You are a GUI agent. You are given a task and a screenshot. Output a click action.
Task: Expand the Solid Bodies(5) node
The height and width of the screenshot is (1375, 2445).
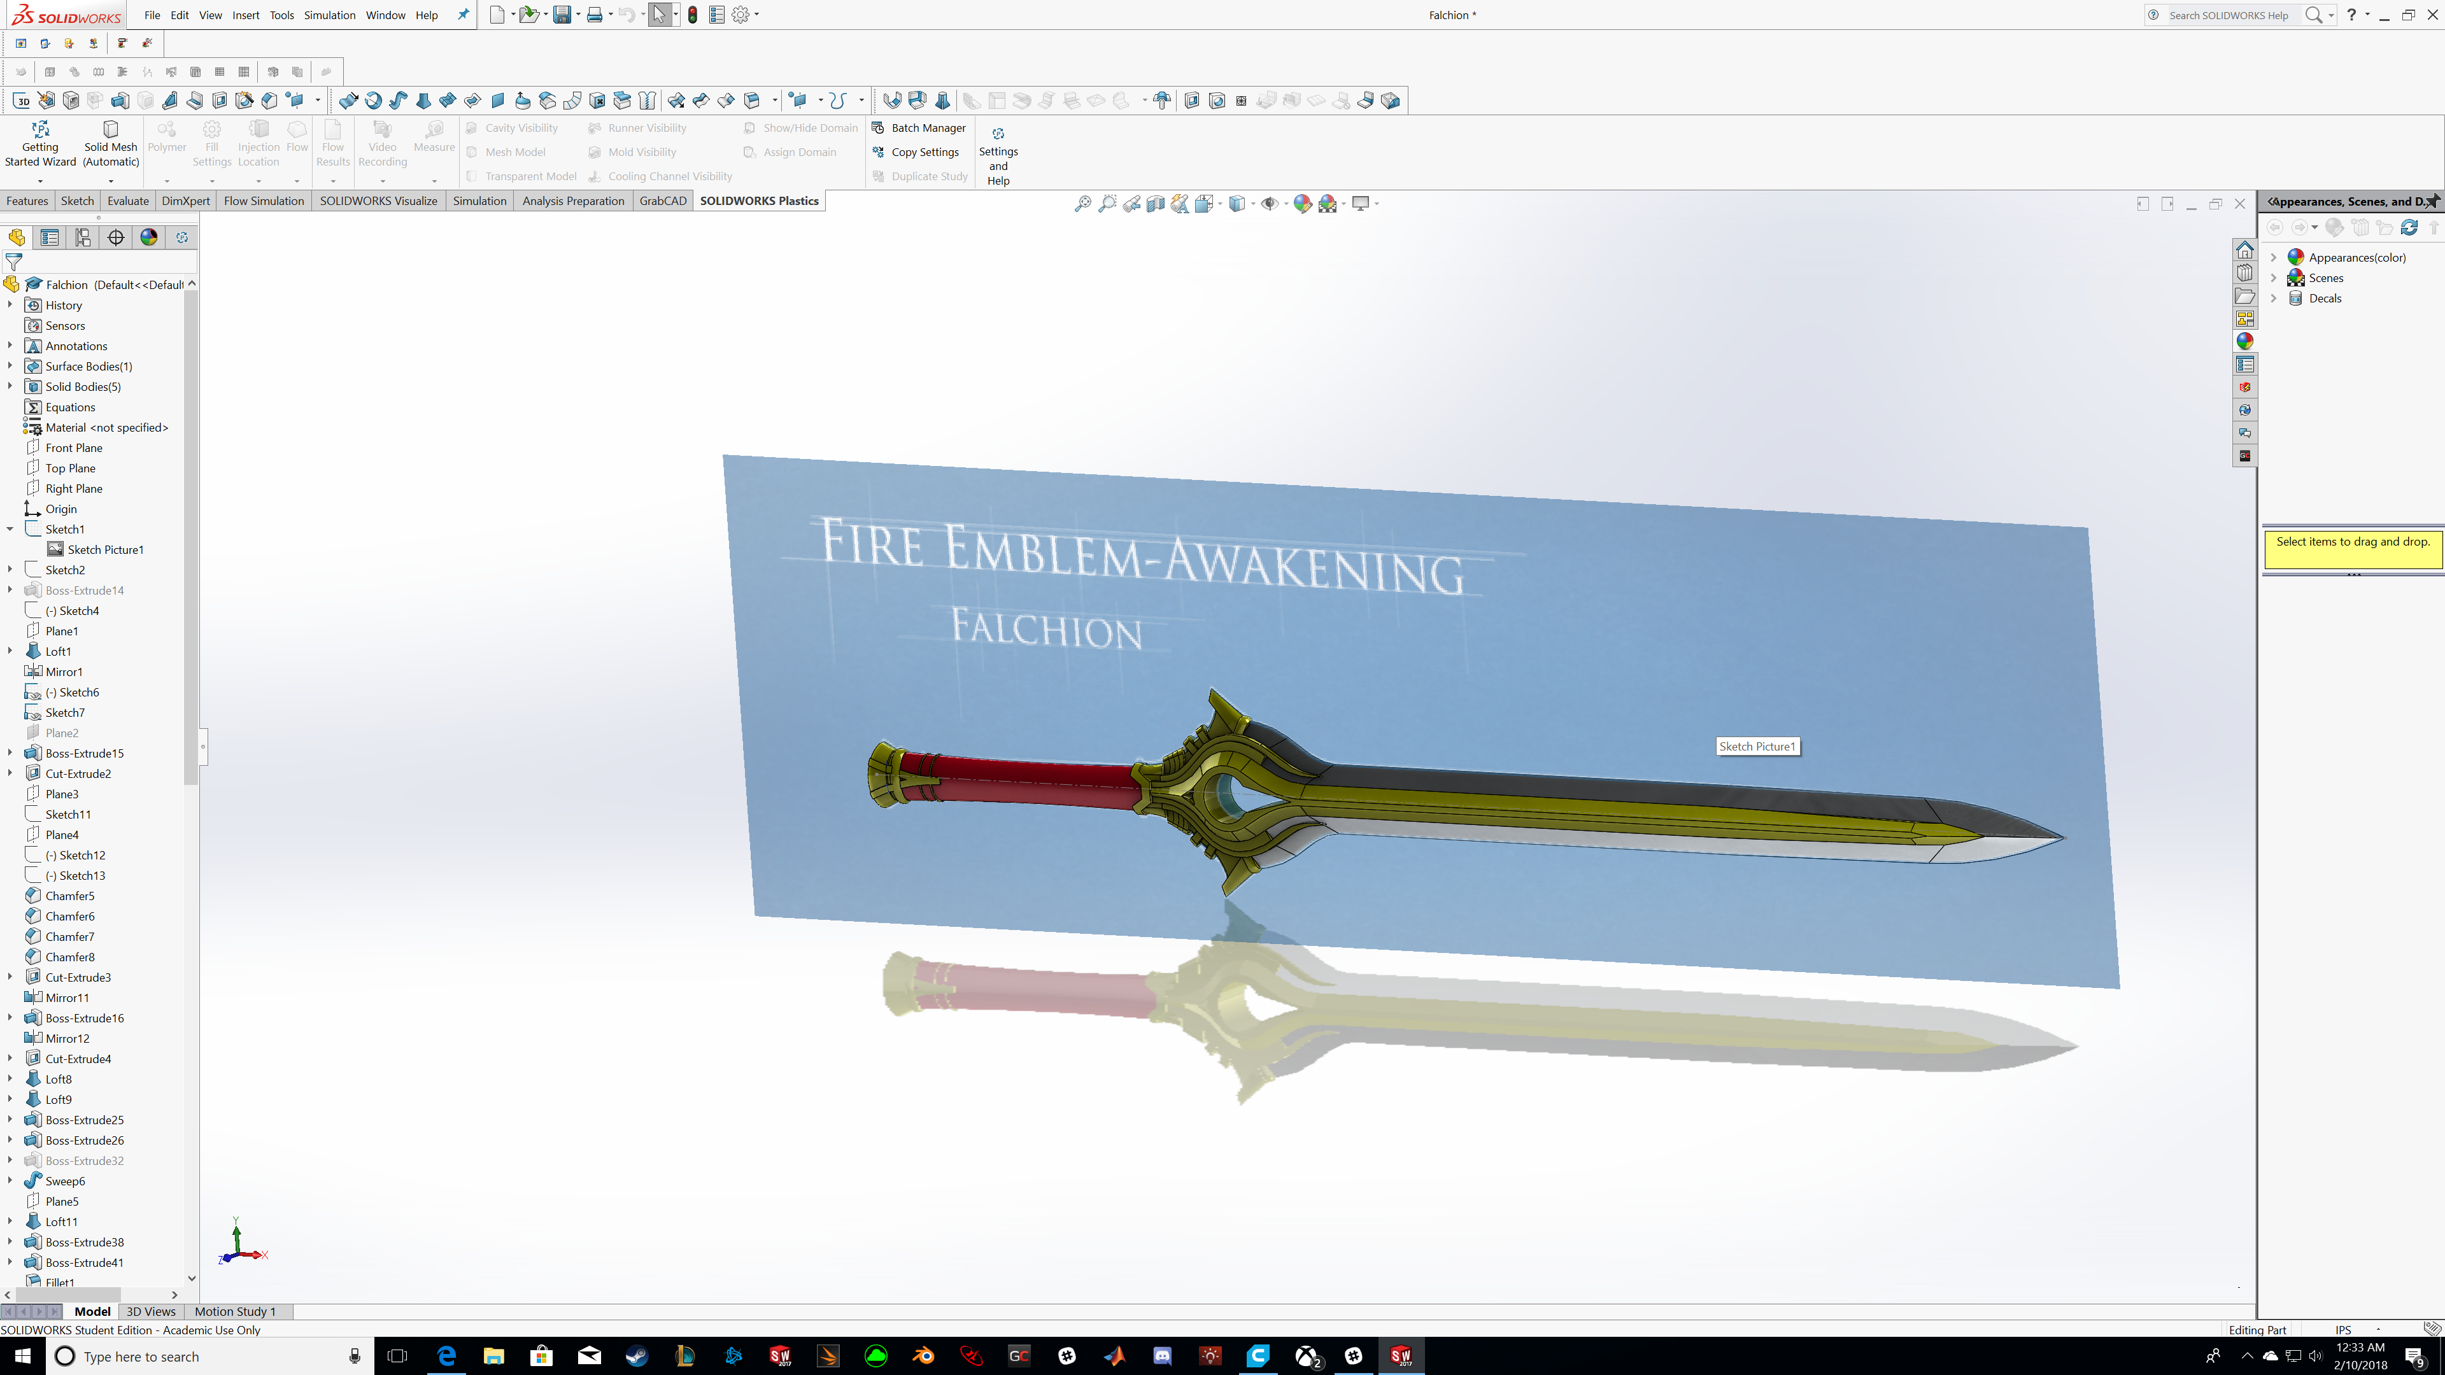pos(10,386)
